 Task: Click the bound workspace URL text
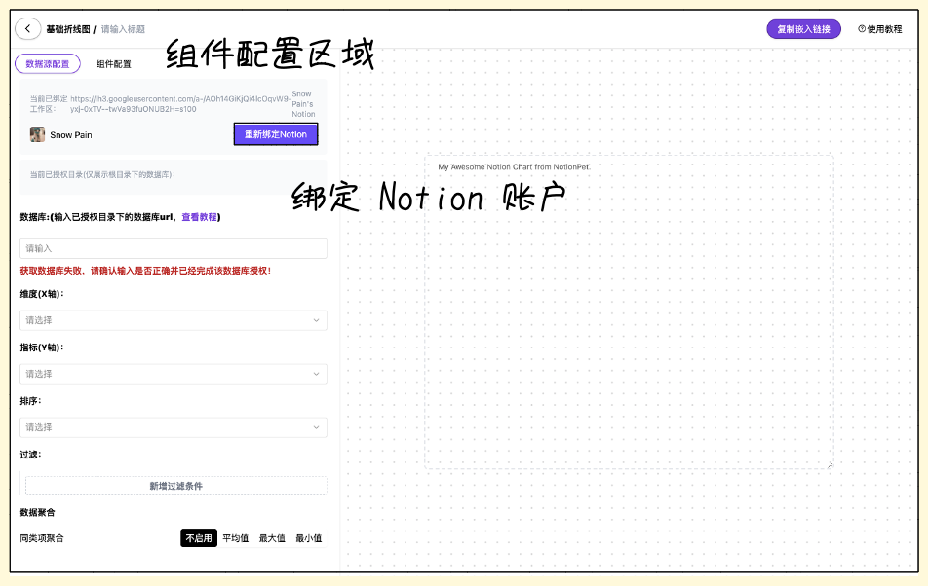tap(180, 104)
